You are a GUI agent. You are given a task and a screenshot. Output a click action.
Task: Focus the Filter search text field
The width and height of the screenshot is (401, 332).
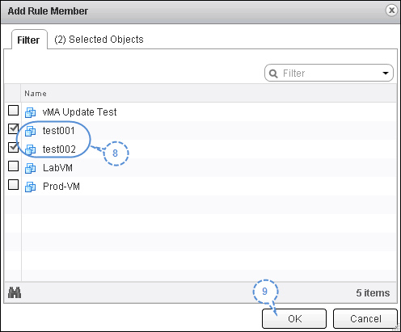click(330, 74)
